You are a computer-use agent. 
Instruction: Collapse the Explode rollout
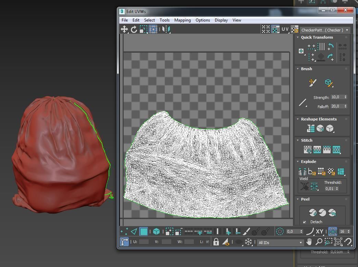[298, 161]
